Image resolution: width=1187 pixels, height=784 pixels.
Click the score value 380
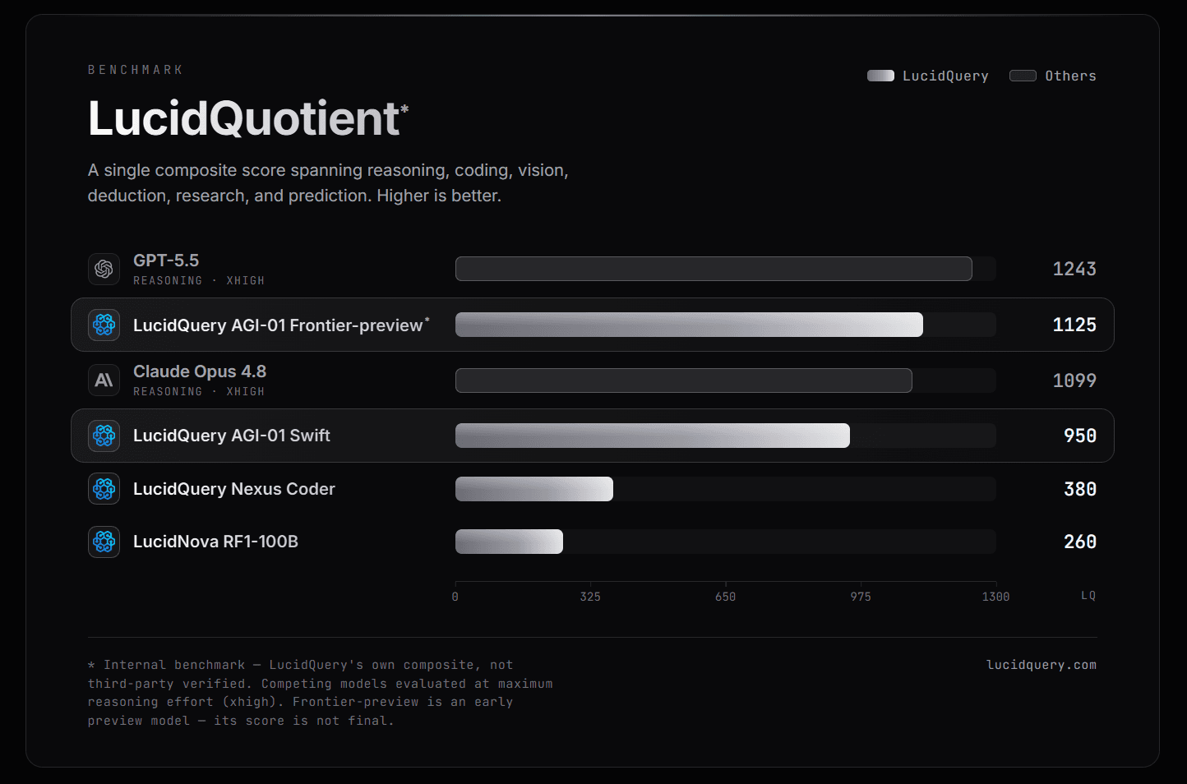coord(1080,489)
